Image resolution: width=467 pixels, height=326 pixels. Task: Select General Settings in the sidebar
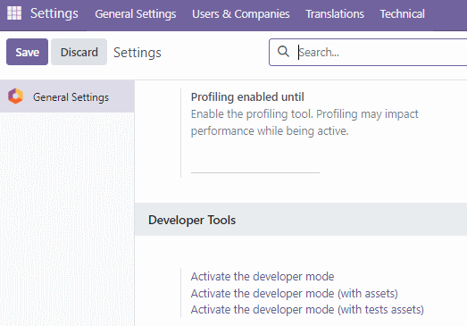[x=67, y=96]
